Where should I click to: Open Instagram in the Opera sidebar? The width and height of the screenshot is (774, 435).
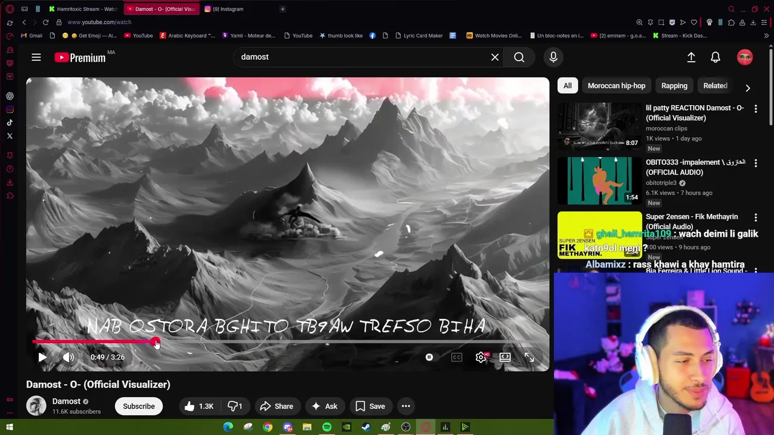[x=10, y=109]
